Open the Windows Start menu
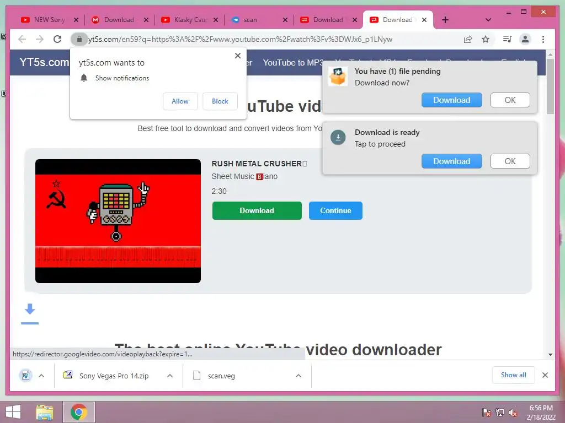This screenshot has width=565, height=423. (13, 412)
